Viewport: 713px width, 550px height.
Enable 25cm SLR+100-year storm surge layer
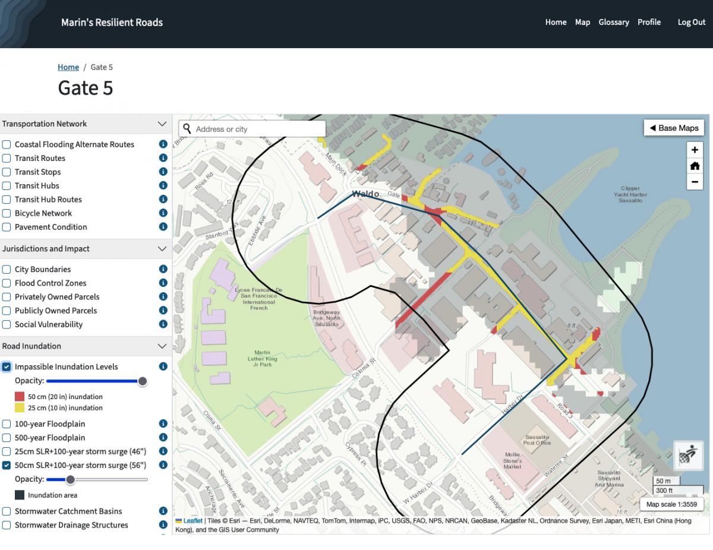(7, 451)
